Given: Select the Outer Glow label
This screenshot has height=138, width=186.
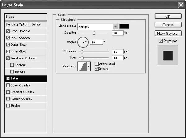Looking at the screenshot, I should coord(18,45).
